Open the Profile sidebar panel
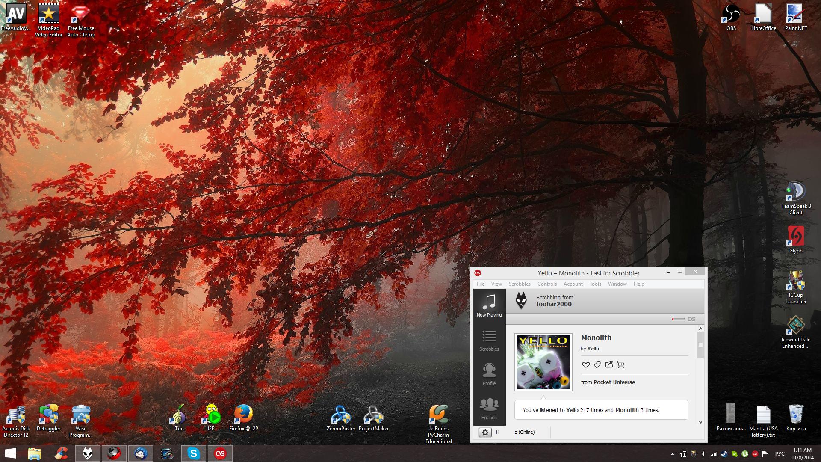 point(489,374)
